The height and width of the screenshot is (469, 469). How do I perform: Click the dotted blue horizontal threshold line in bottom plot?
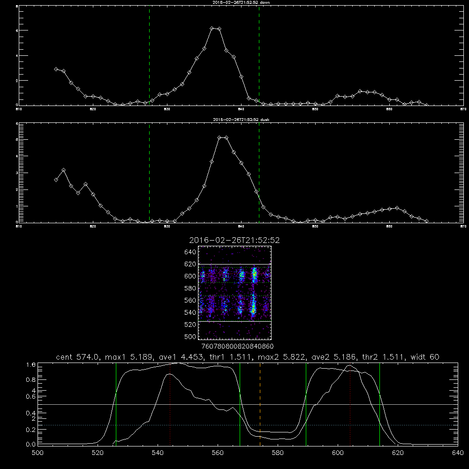(248, 425)
